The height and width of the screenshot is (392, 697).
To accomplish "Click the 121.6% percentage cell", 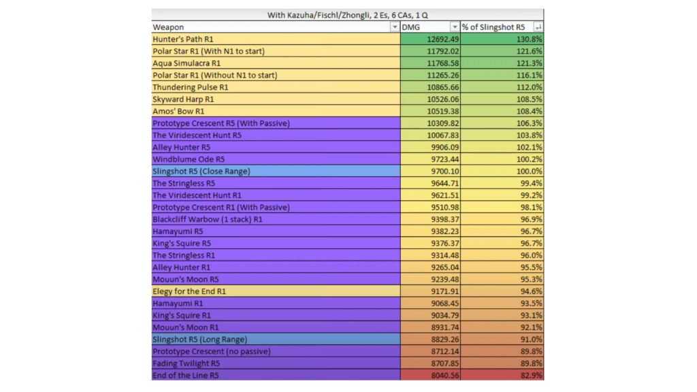I will (502, 51).
